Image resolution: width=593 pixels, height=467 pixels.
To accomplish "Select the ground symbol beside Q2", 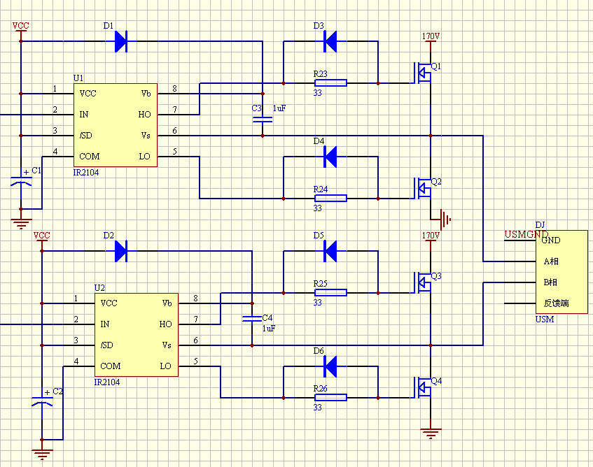I will click(x=443, y=220).
